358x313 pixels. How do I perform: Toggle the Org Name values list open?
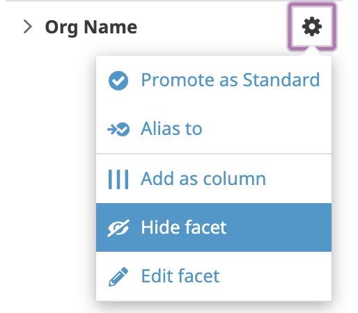coord(28,26)
